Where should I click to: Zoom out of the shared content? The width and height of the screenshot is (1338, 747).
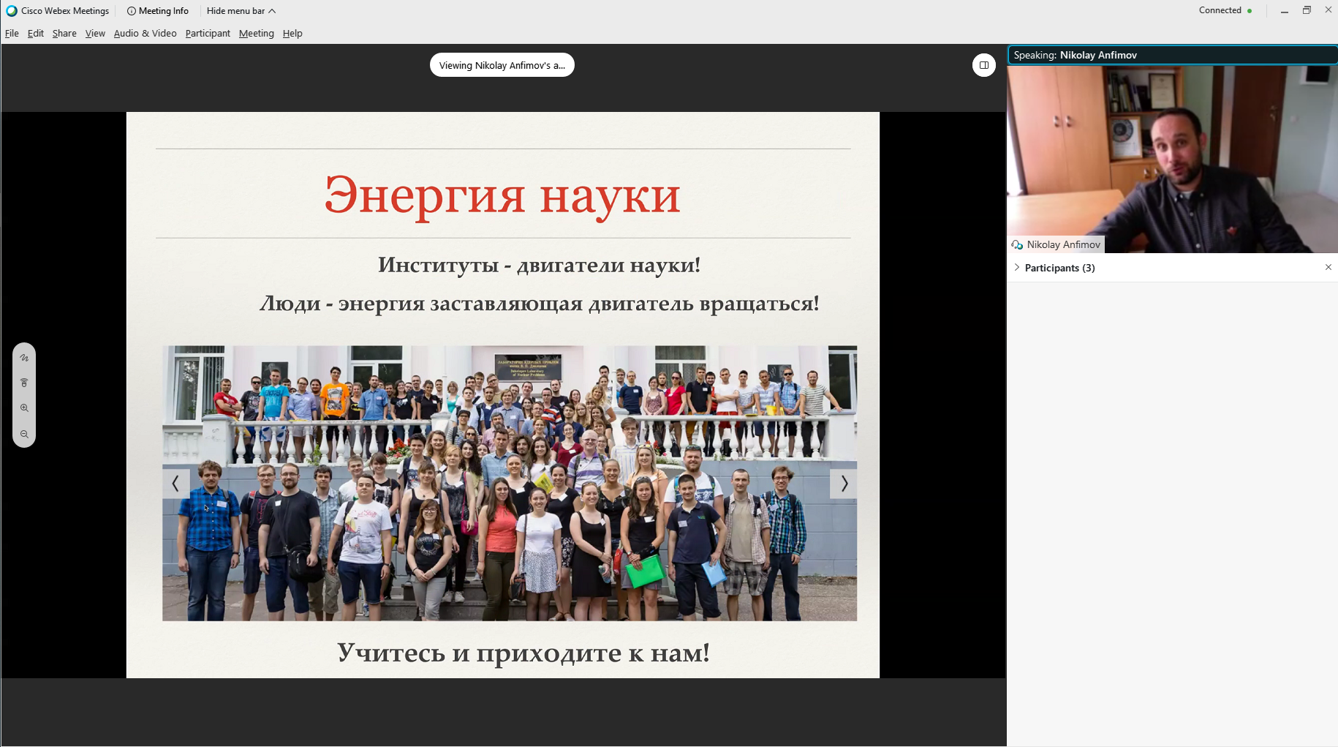pos(24,434)
